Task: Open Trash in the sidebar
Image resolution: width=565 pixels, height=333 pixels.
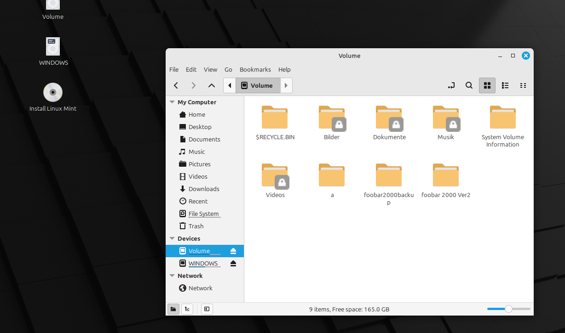Action: coord(205,226)
